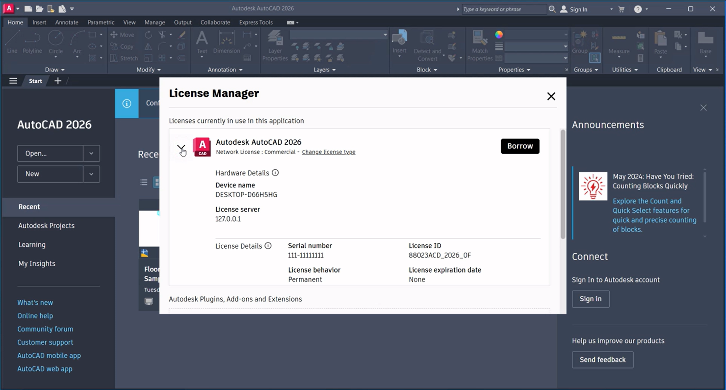Click the search magnifier icon in title bar
This screenshot has height=390, width=726.
coord(552,9)
